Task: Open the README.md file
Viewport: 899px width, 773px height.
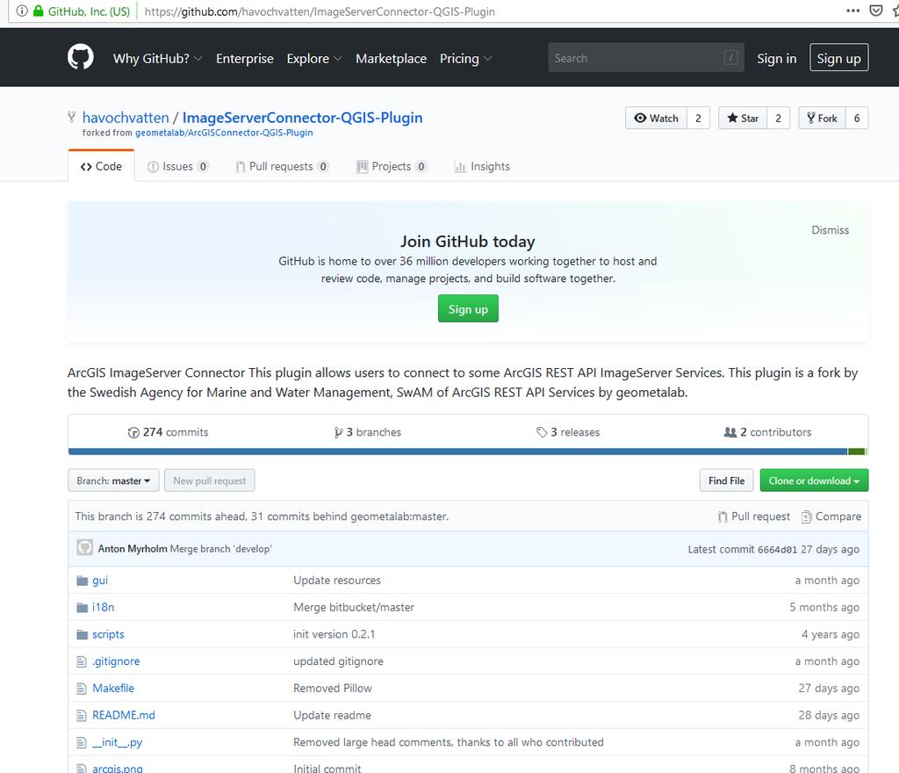Action: 124,715
